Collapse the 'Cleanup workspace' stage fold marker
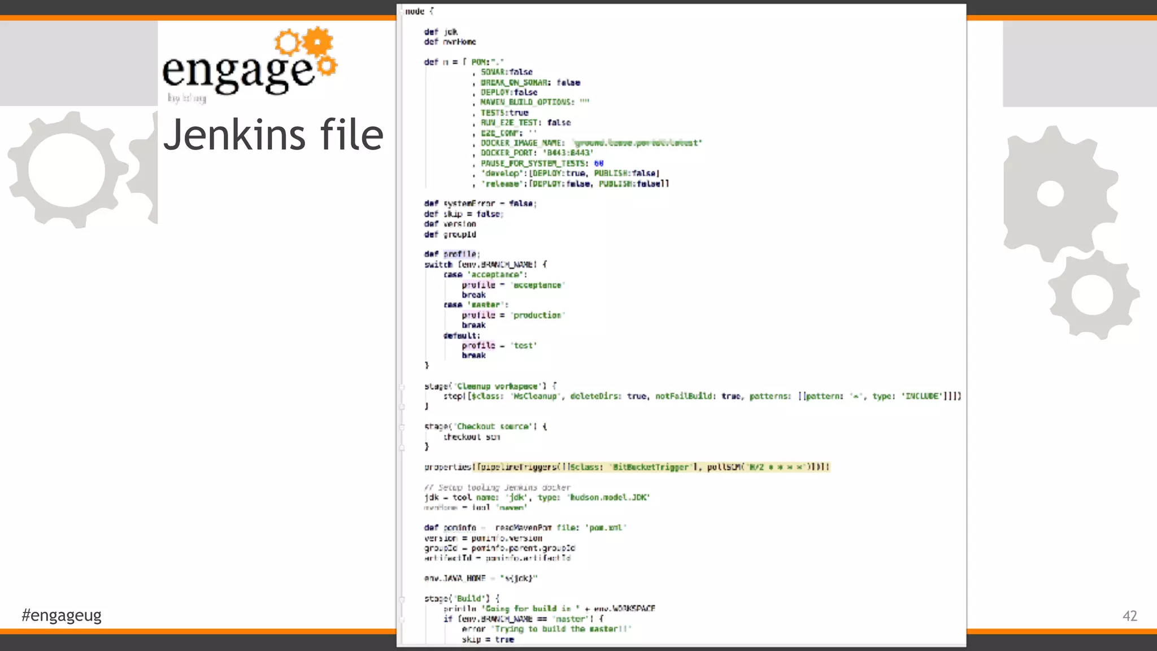This screenshot has width=1157, height=651. coord(402,387)
